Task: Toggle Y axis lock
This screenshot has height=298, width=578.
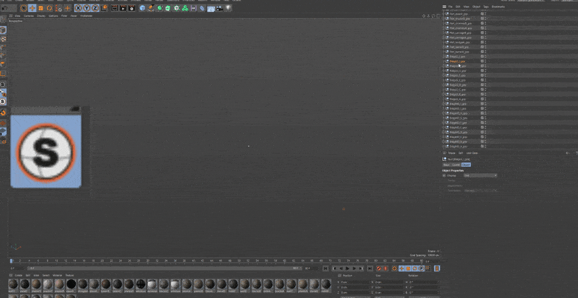Action: tap(87, 8)
